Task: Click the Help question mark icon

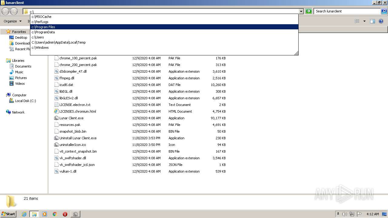Action: click(381, 21)
